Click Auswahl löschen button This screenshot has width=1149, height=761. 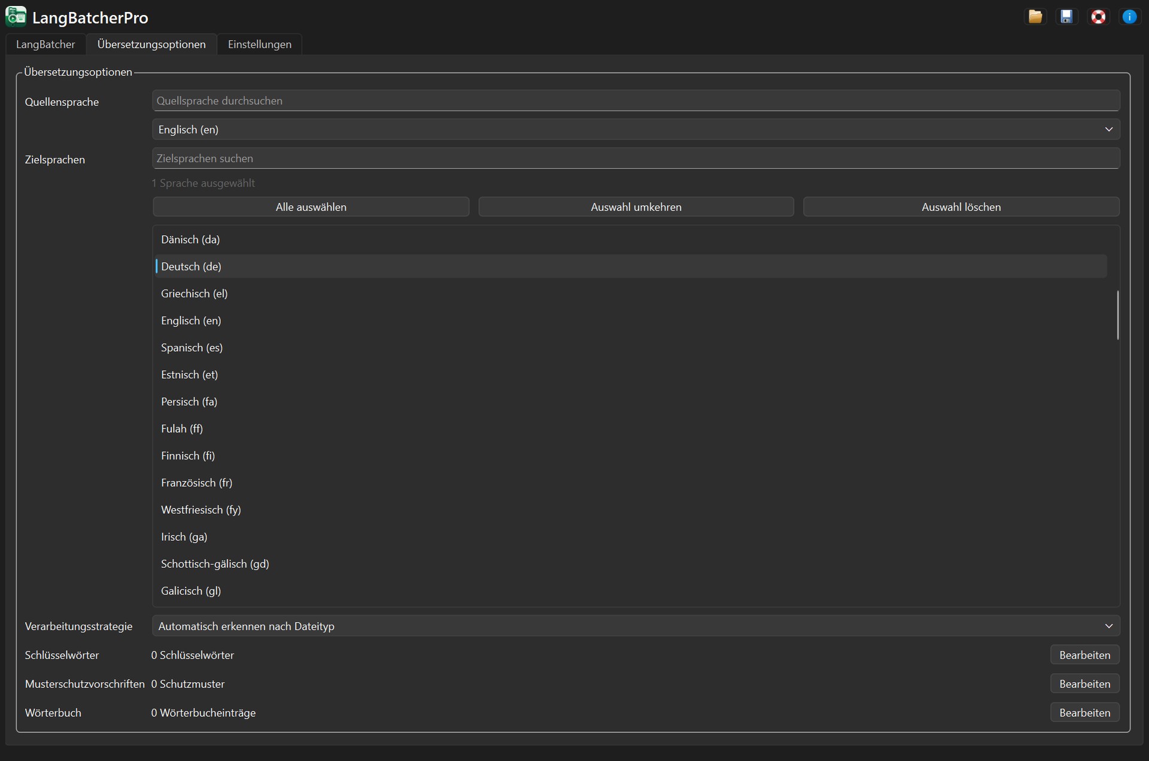[x=960, y=207]
